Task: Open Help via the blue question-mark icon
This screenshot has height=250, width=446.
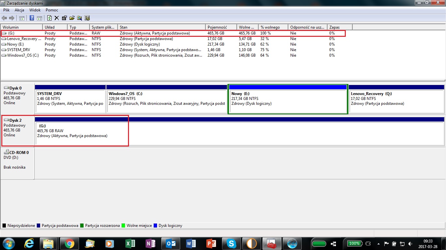Action: [32, 18]
